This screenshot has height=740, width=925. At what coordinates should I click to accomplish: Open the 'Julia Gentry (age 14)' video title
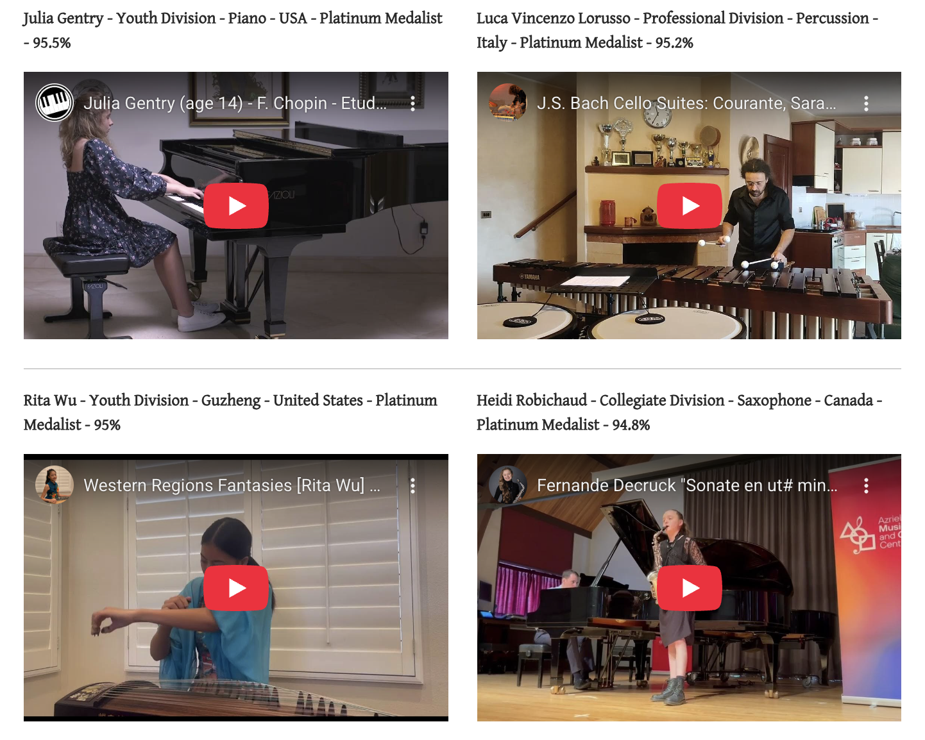[235, 103]
